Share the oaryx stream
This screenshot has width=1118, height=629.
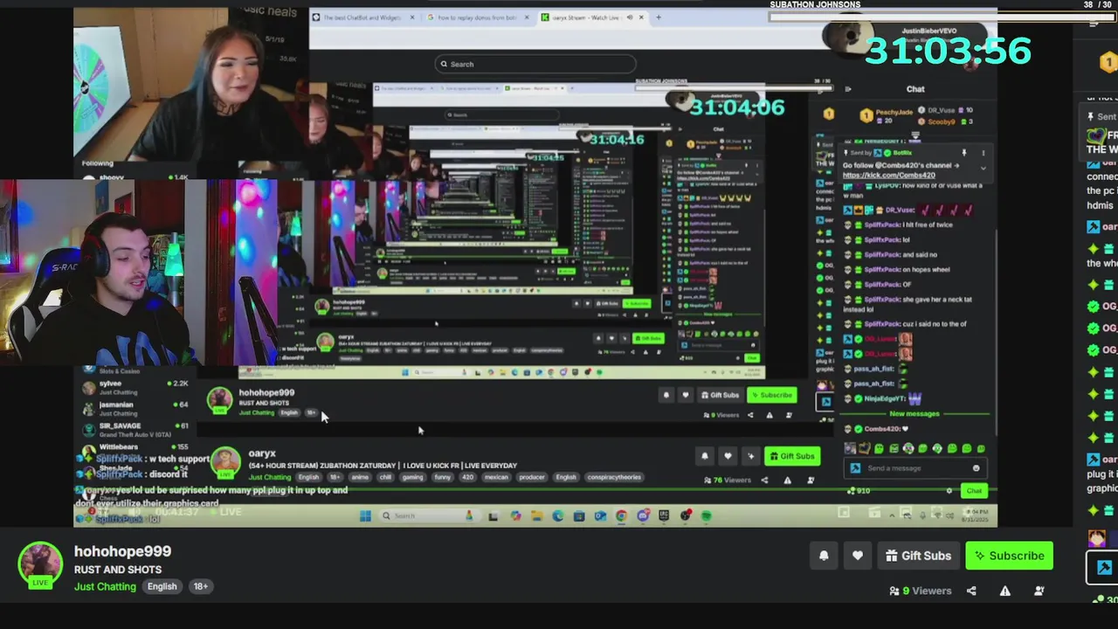(764, 480)
